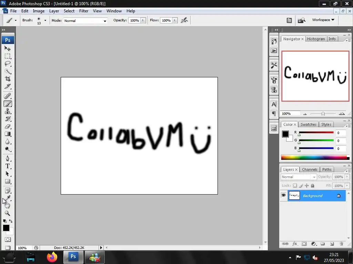Viewport: 353px width, 264px height.
Task: Open the blending Mode dropdown
Action: tap(85, 21)
